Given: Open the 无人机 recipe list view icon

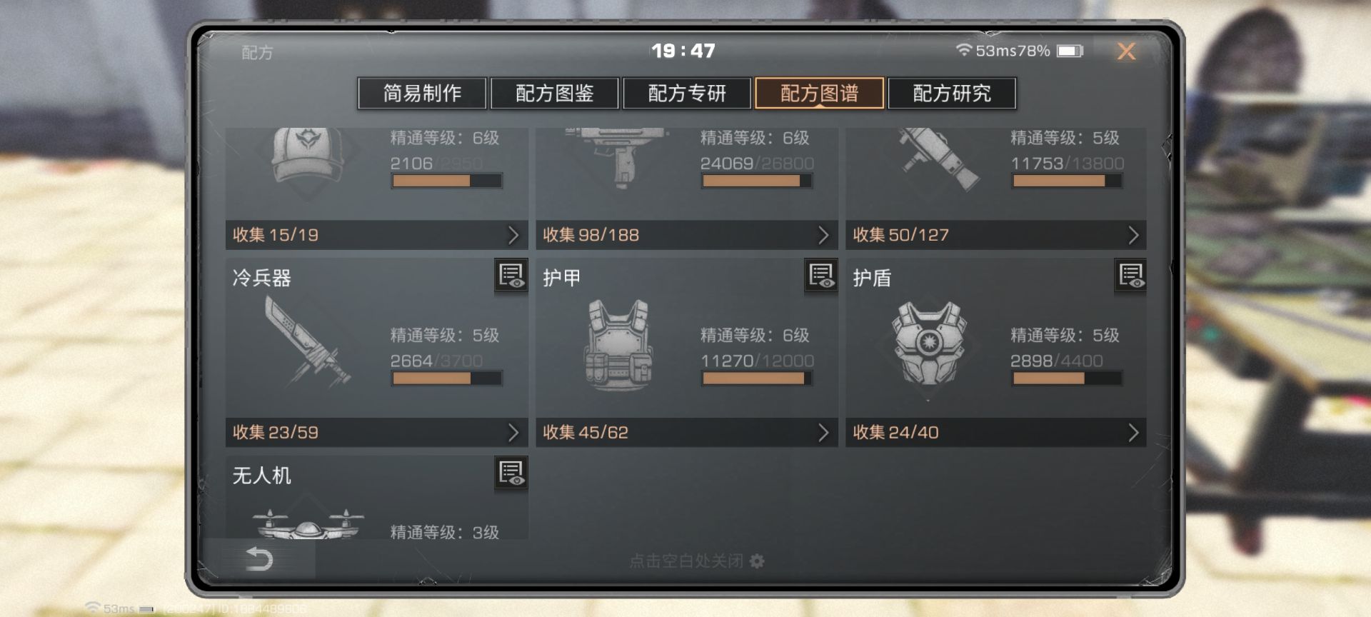Looking at the screenshot, I should click(511, 473).
